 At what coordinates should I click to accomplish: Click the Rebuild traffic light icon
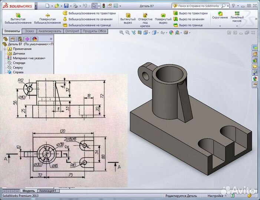pyautogui.click(x=104, y=6)
